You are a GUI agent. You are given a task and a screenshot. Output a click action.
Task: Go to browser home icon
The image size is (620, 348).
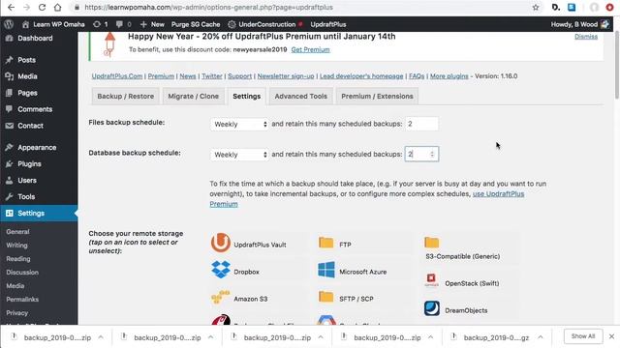click(57, 7)
